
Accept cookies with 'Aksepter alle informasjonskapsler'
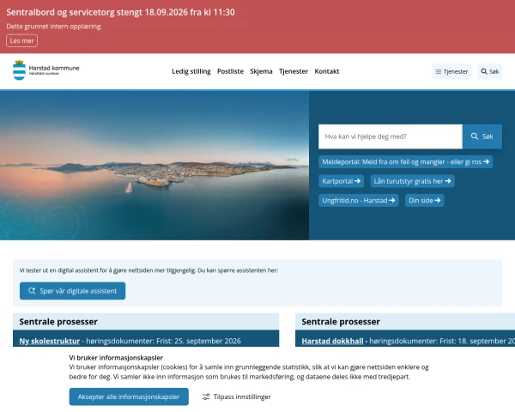129,397
